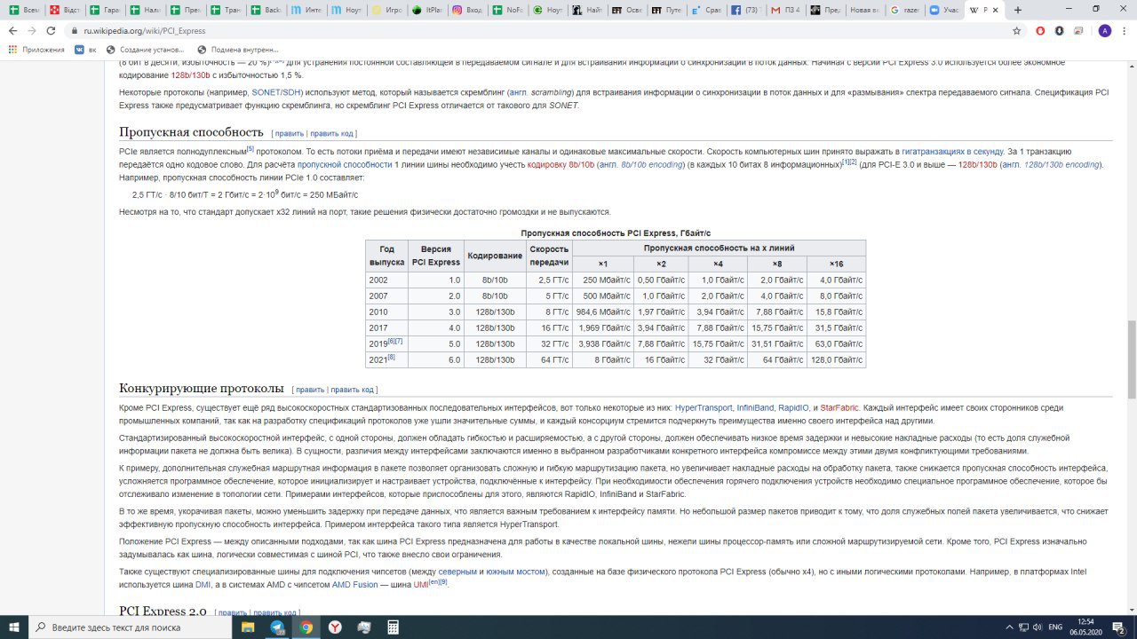Open the red кодировку 8b/10b link

tap(561, 164)
